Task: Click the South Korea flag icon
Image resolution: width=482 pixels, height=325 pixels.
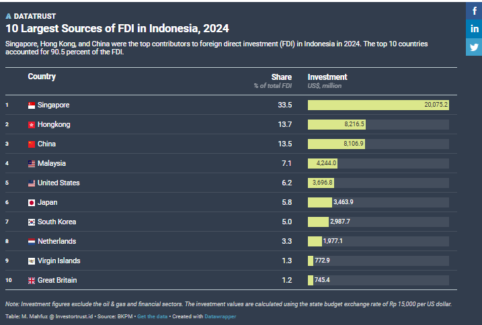Action: tap(31, 222)
